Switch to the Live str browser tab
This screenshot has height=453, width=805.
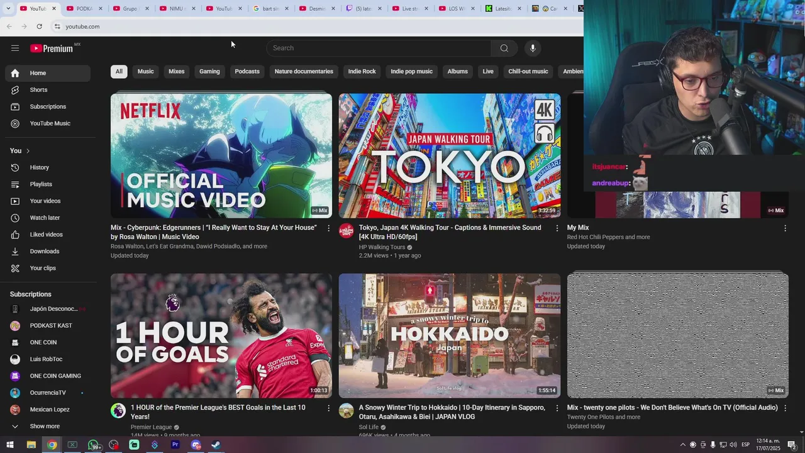point(410,9)
